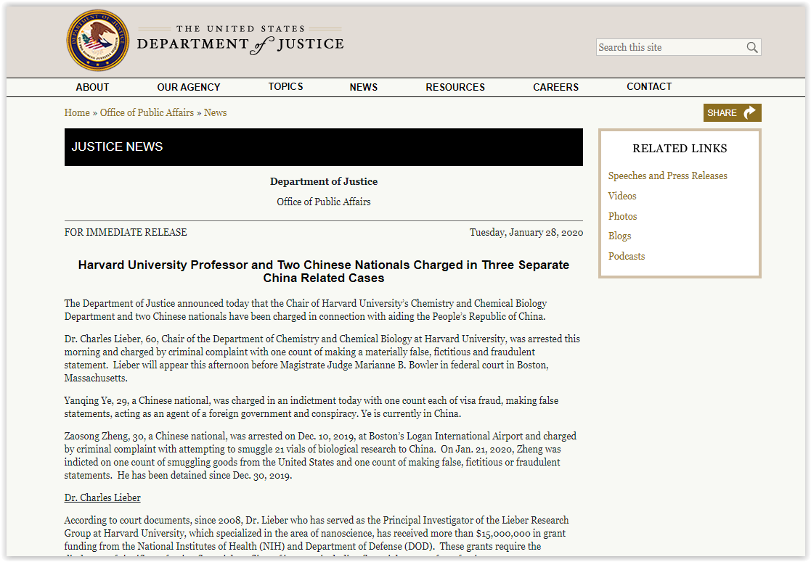This screenshot has width=811, height=562.
Task: Click the paragraph starting 'The Department of Justice announced'
Action: 306,310
